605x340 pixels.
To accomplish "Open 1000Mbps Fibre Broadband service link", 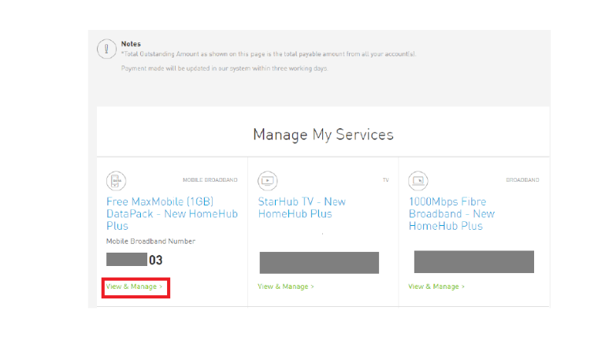I will [x=451, y=213].
